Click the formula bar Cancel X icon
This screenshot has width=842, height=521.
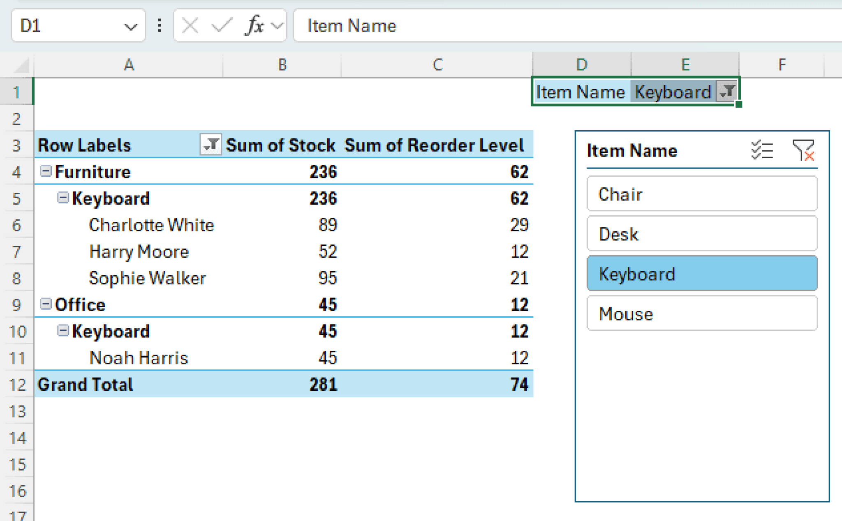[x=190, y=26]
